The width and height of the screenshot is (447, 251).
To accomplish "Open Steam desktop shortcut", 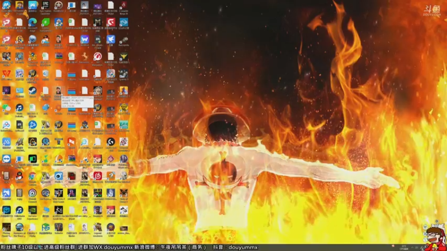I will 32,90.
